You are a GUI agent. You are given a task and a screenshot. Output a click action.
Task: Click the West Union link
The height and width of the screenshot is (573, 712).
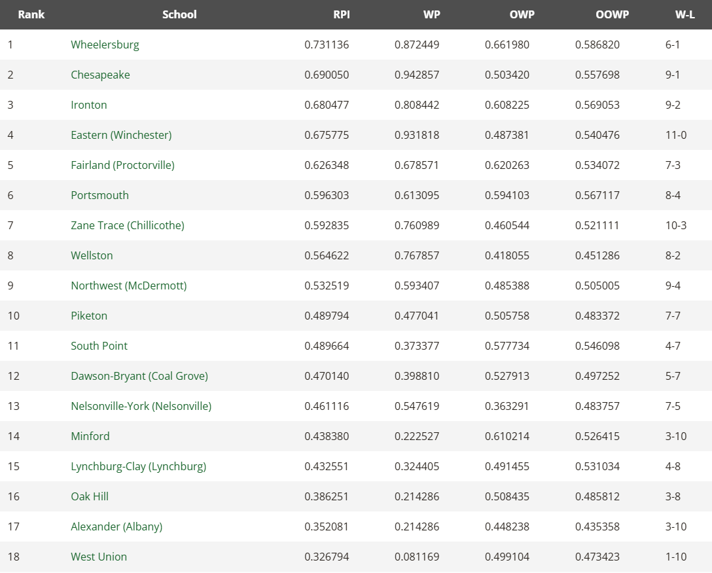coord(99,557)
